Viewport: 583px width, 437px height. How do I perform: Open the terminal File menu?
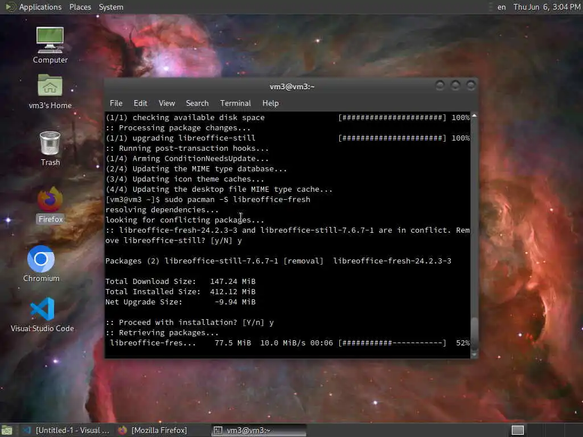click(116, 104)
